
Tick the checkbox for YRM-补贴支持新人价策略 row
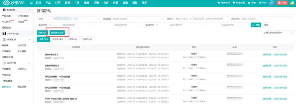point(41,97)
